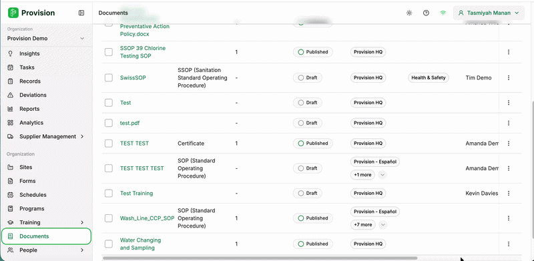
Task: Click Draft status badge for SwissSOP
Action: [308, 77]
